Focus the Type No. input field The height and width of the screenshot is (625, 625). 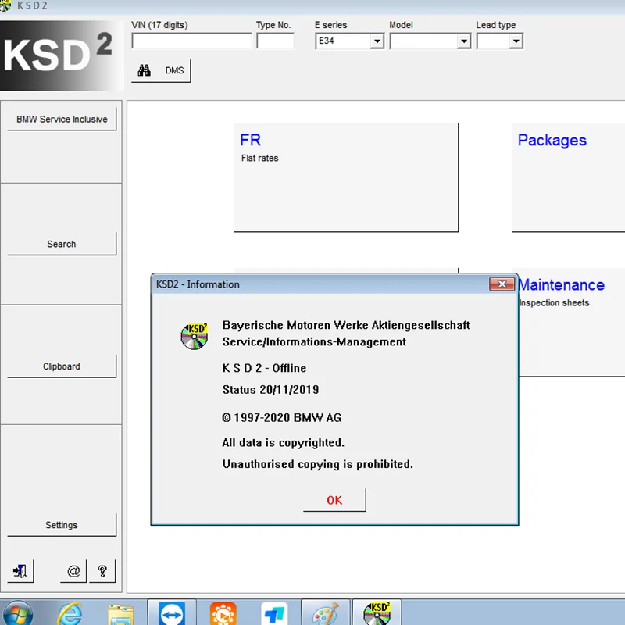(x=276, y=41)
